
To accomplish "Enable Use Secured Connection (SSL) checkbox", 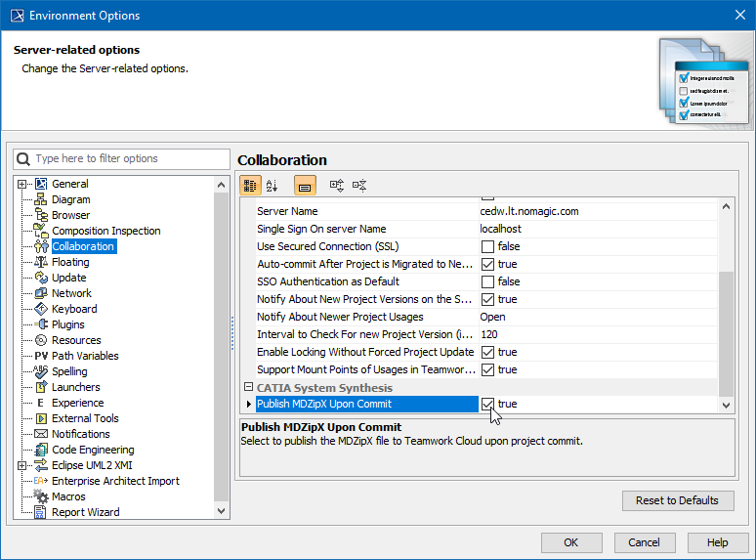I will click(487, 246).
